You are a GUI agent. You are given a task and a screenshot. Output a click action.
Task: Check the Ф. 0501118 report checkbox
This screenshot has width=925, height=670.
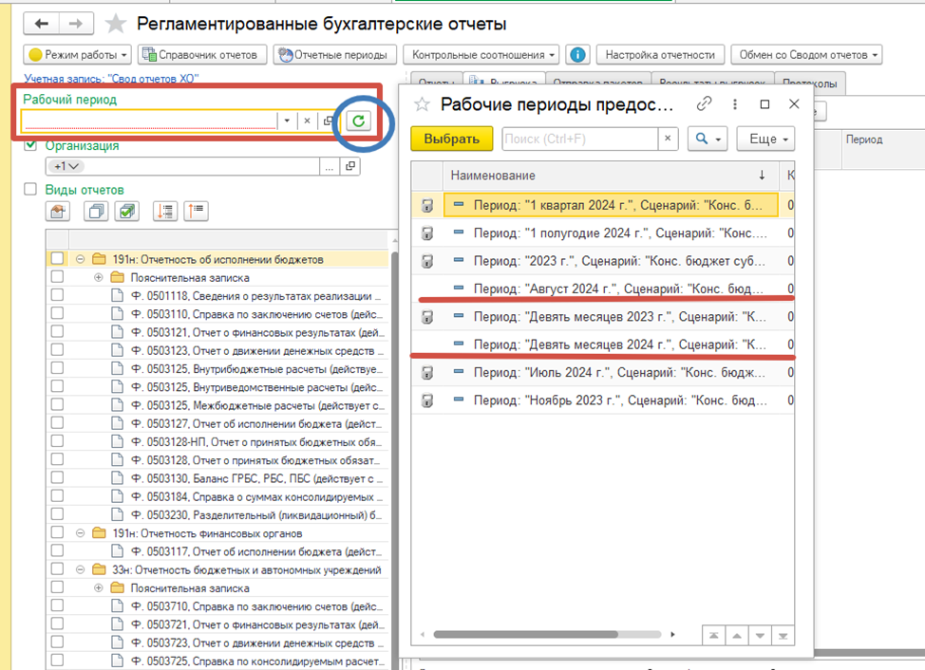(x=57, y=295)
